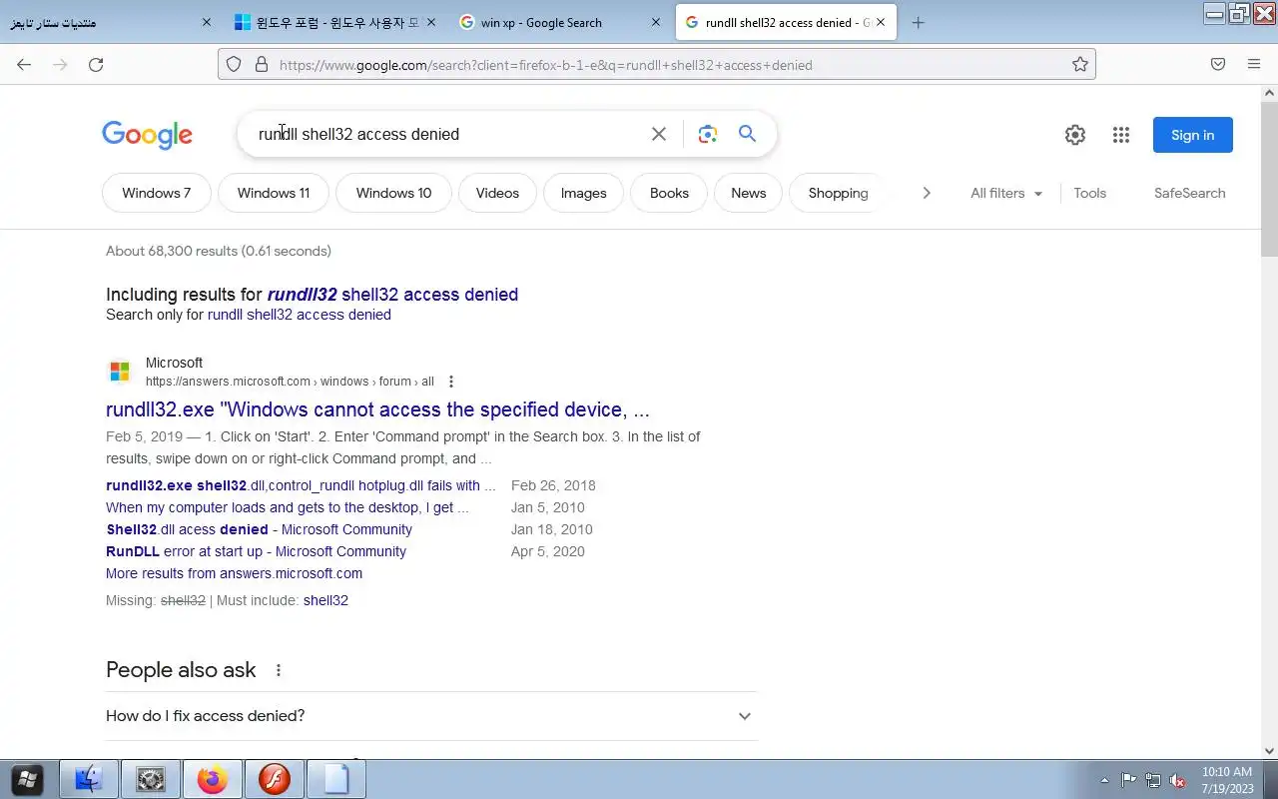Open 'RunDLL error at start up' sublink
Screen dimensions: 1278x799
click(256, 551)
